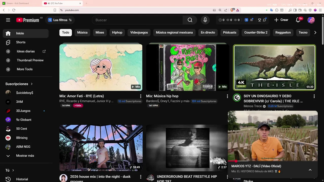
Task: Open the browser extensions puzzle icon
Action: tap(277, 10)
